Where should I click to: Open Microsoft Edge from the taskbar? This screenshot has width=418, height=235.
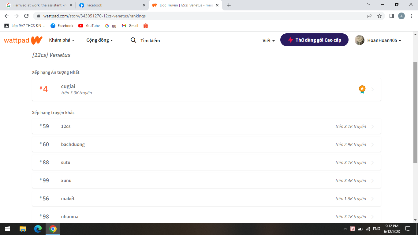coord(38,229)
